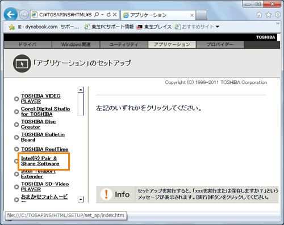Click bullet icon beside おまかせフォトムービー
The height and width of the screenshot is (225, 284).
coord(16,199)
